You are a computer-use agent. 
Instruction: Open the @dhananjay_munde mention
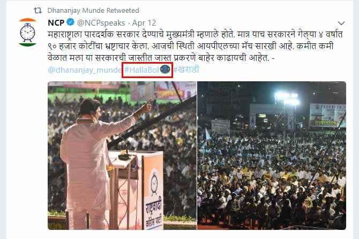point(85,70)
